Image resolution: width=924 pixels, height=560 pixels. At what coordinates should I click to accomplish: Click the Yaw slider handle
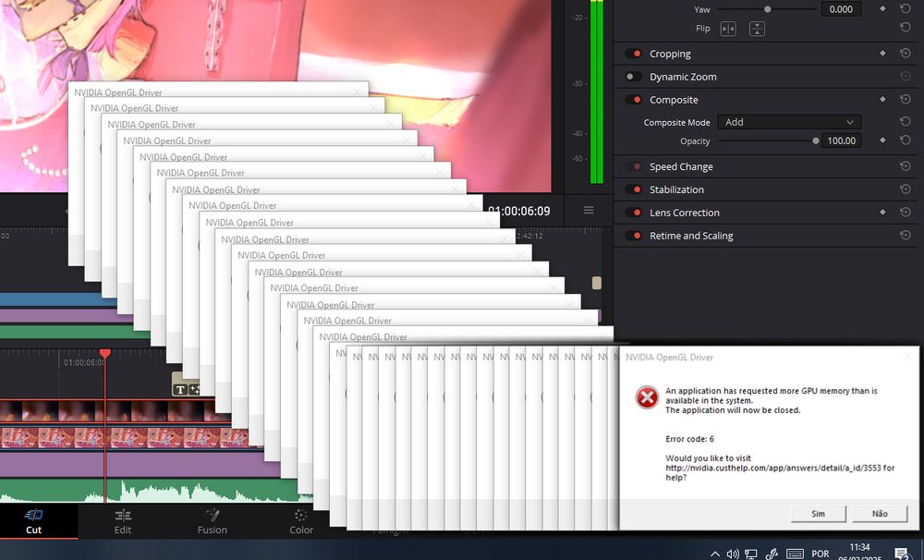click(767, 9)
